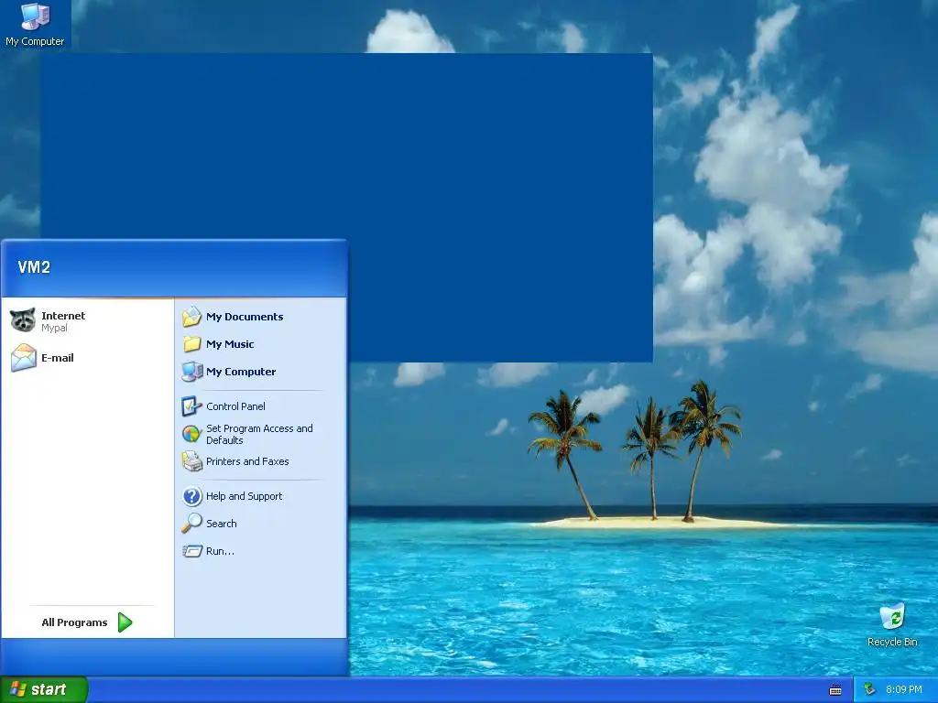Click the green start button

pyautogui.click(x=44, y=689)
